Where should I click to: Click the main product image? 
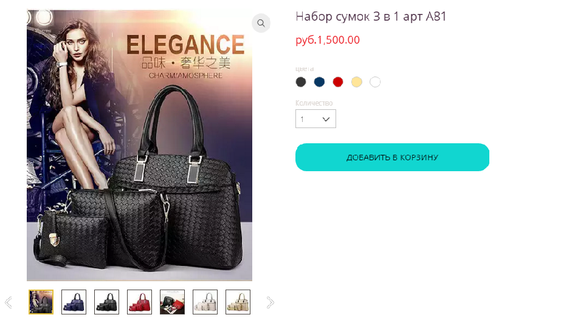[139, 145]
